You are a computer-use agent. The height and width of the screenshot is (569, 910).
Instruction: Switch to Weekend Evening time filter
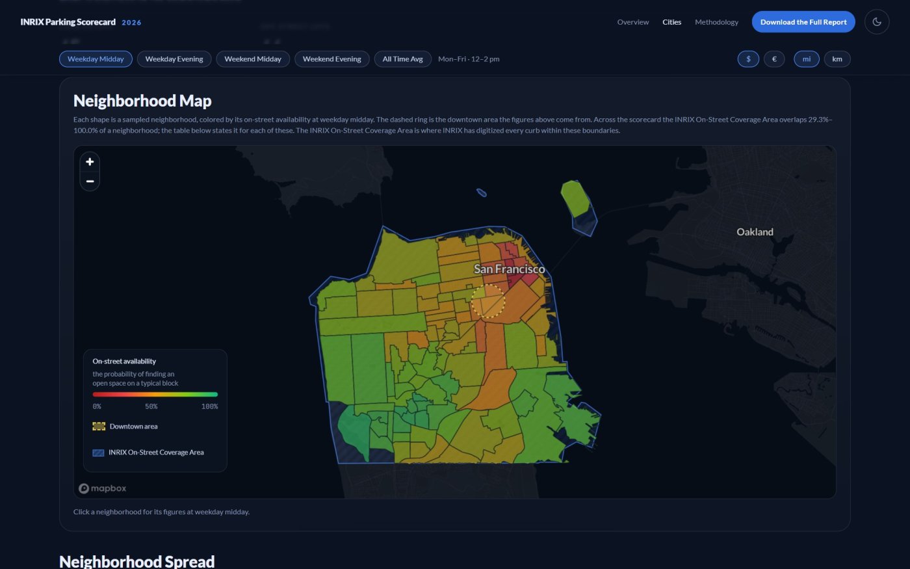tap(332, 59)
